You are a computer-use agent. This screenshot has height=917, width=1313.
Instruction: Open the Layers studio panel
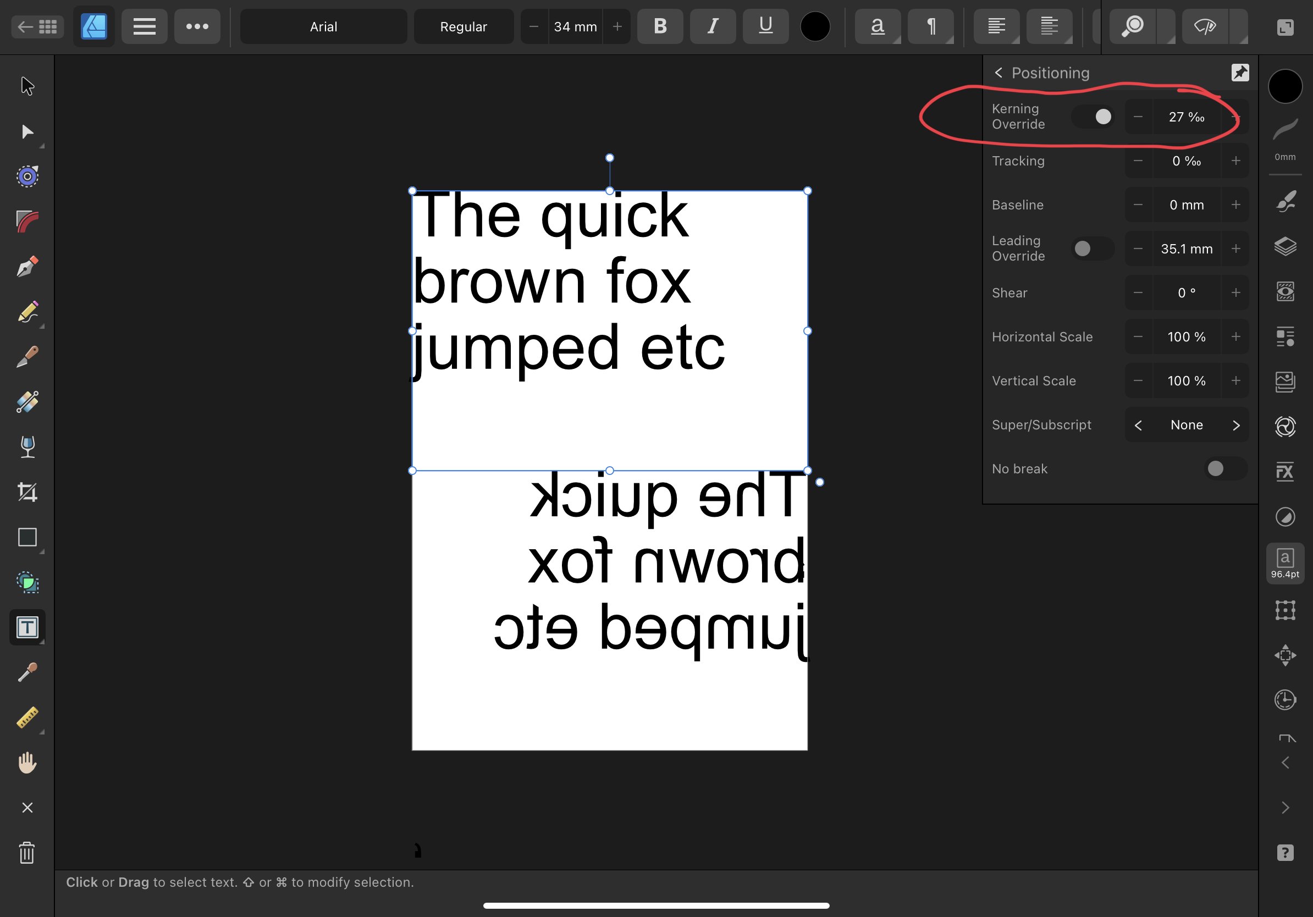point(1284,247)
